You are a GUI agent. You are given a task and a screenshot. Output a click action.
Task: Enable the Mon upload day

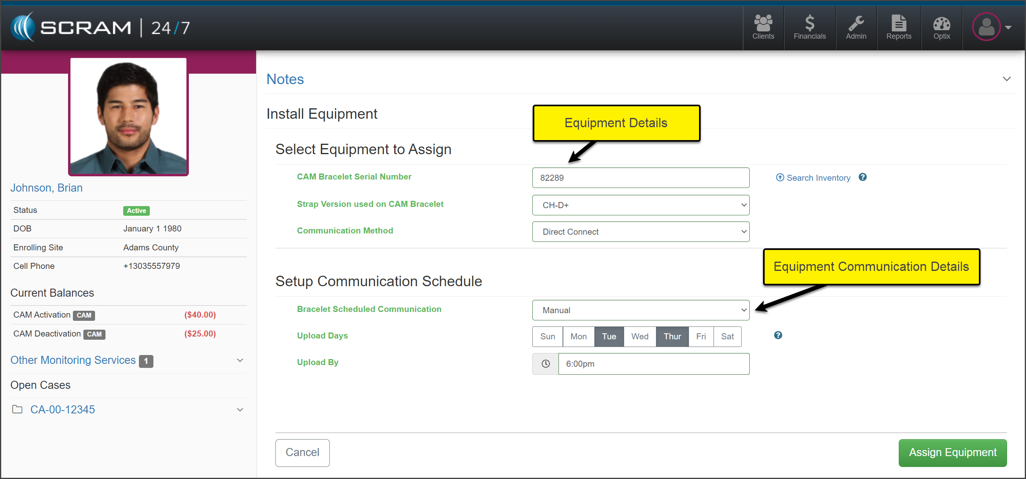click(578, 337)
